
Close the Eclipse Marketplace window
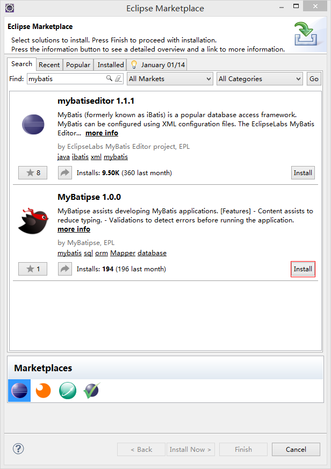[315, 6]
